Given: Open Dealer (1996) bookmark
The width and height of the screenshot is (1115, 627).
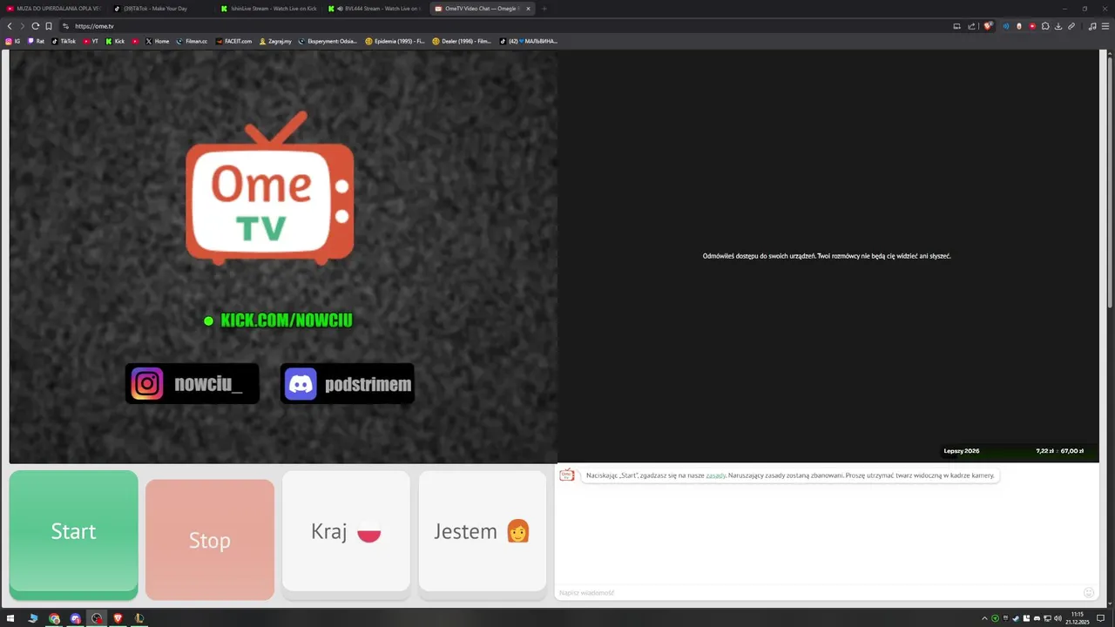Looking at the screenshot, I should tap(462, 41).
